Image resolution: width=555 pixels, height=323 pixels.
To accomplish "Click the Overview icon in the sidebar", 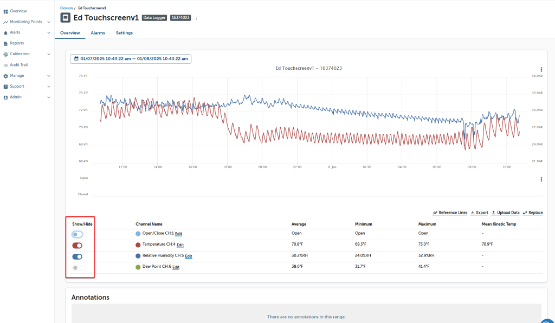I will [x=5, y=11].
